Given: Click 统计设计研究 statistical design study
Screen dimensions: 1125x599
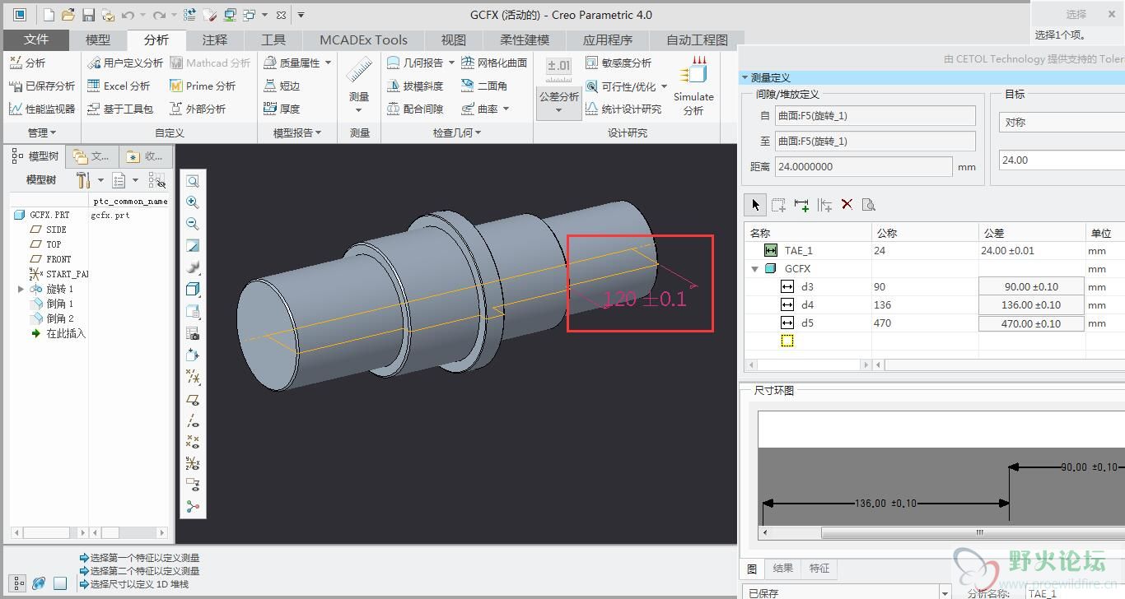Looking at the screenshot, I should 623,109.
